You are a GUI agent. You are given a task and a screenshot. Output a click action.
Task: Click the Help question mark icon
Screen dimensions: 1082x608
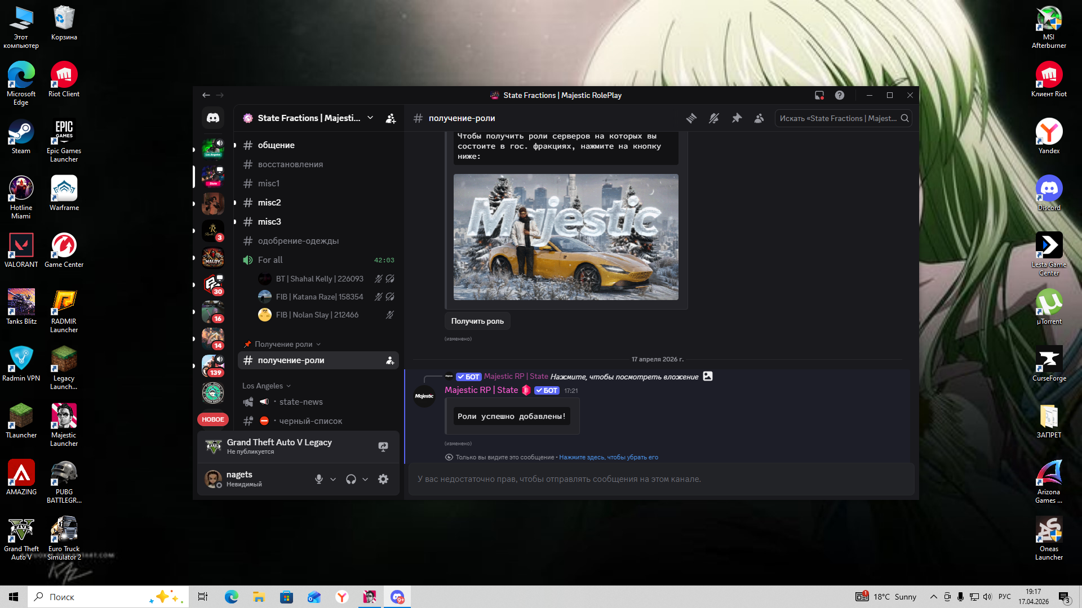coord(840,95)
